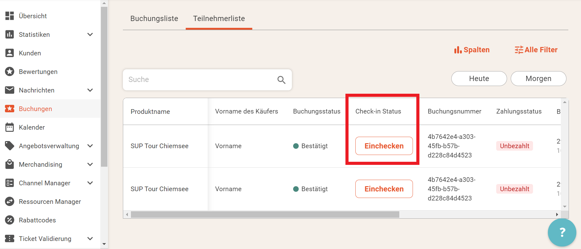Switch to the Buchungsliste tab
This screenshot has height=249, width=581.
click(x=154, y=19)
